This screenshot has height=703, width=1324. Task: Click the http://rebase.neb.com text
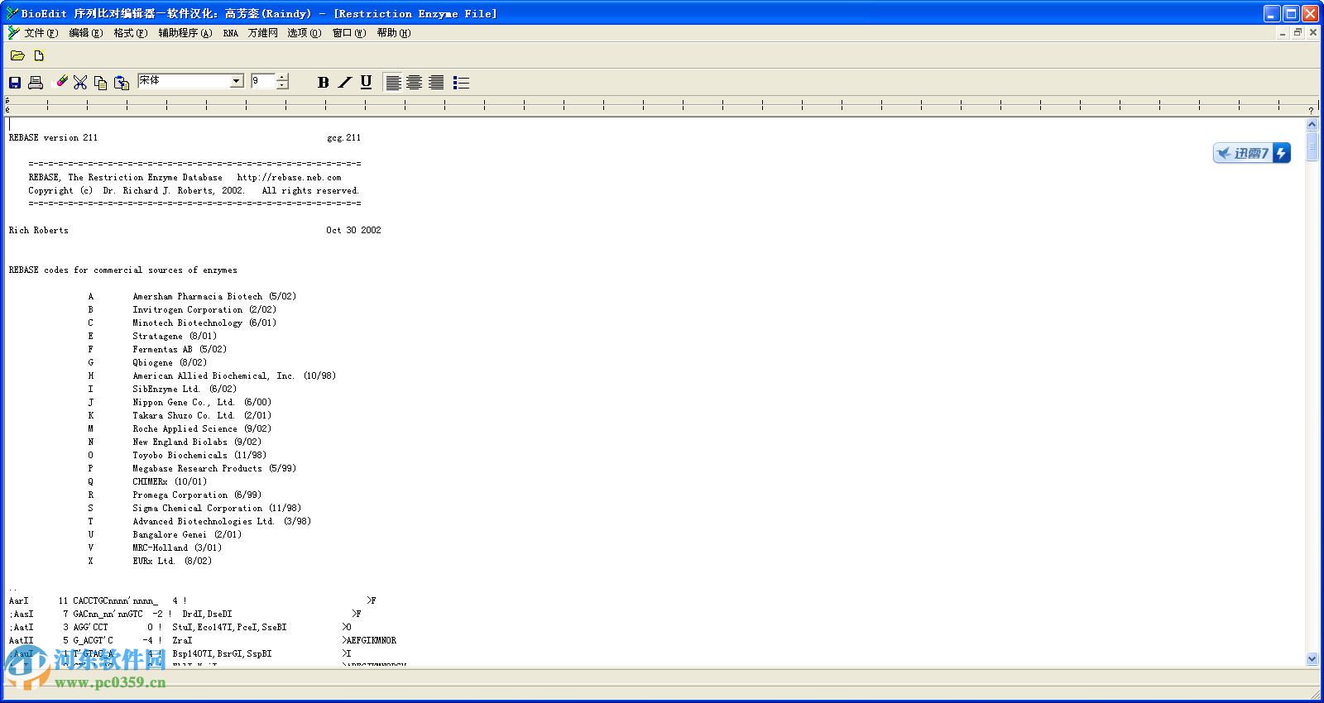coord(289,177)
